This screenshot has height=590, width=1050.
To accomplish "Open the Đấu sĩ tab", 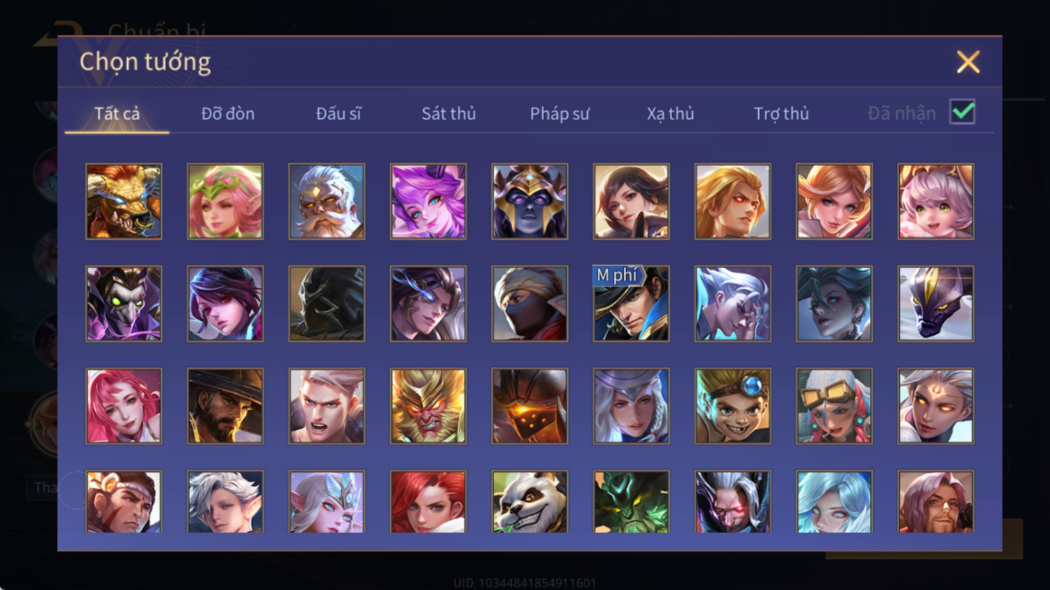I will (x=338, y=113).
